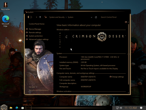Open File Explorer from the taskbar
This screenshot has width=146, height=110.
pyautogui.click(x=11, y=108)
